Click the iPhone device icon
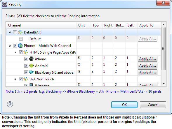Screen dimensions: 172x129 pyautogui.click(x=31, y=59)
